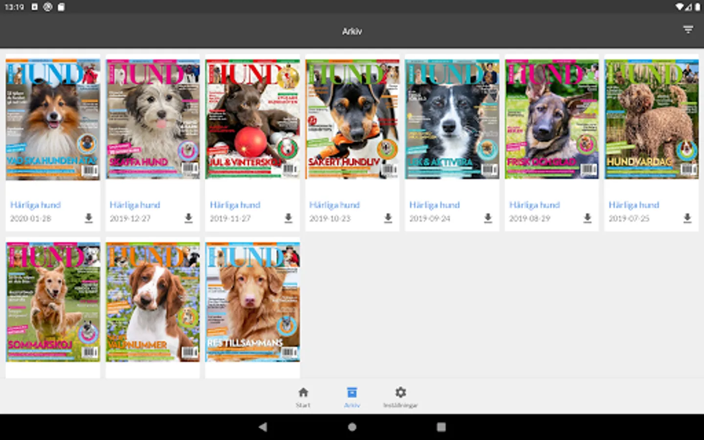Viewport: 704px width, 440px height.
Task: Download the 2019-10-23 issue
Action: point(388,218)
